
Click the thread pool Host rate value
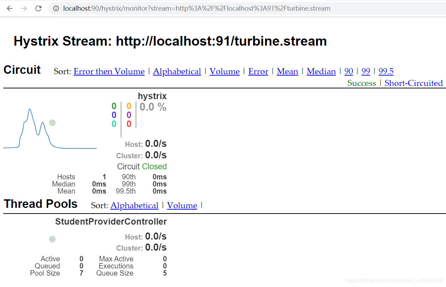156,236
